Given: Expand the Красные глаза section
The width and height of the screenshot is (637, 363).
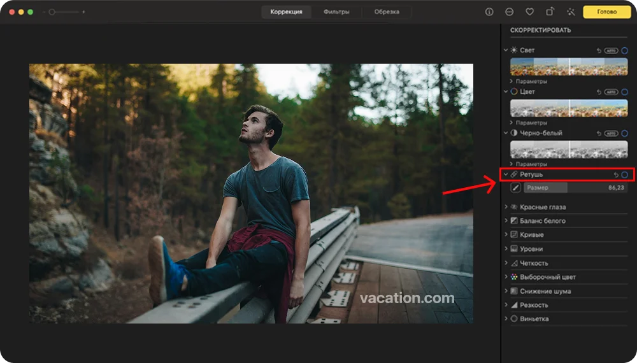Looking at the screenshot, I should click(506, 207).
